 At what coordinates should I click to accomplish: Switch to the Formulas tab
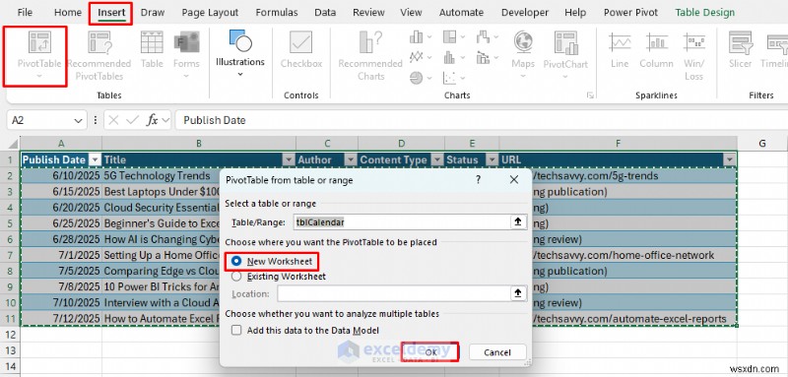[277, 13]
